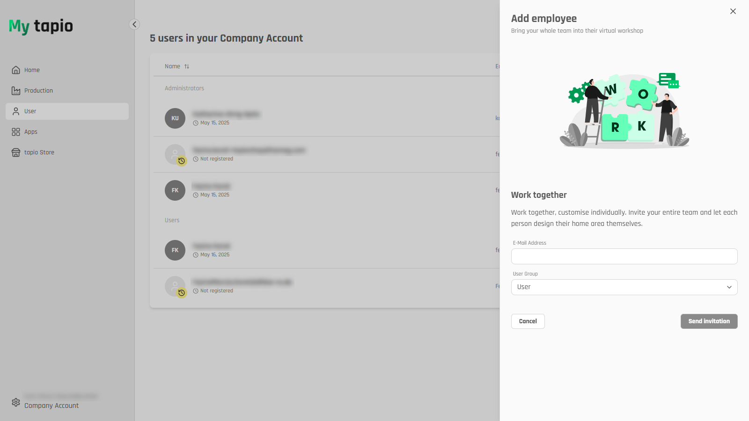Screen dimensions: 749x421
Task: Focus the E-Mail Address input field
Action: (624, 256)
